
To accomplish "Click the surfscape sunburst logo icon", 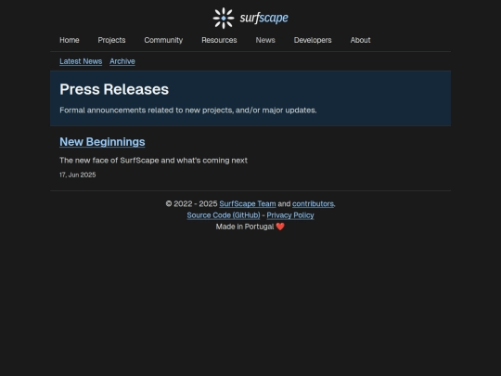I will [224, 19].
